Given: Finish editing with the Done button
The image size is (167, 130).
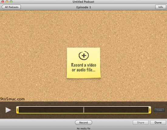Looking at the screenshot, I should tap(158, 122).
